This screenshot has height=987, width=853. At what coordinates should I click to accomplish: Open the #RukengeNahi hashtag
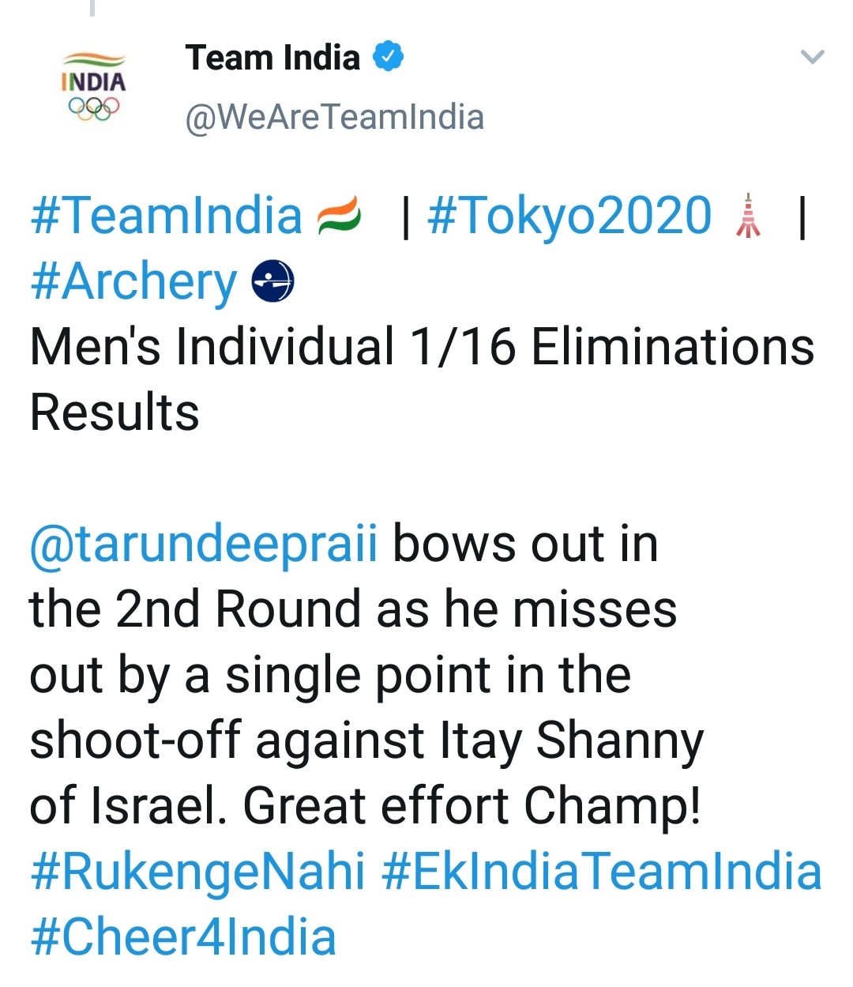pyautogui.click(x=197, y=872)
